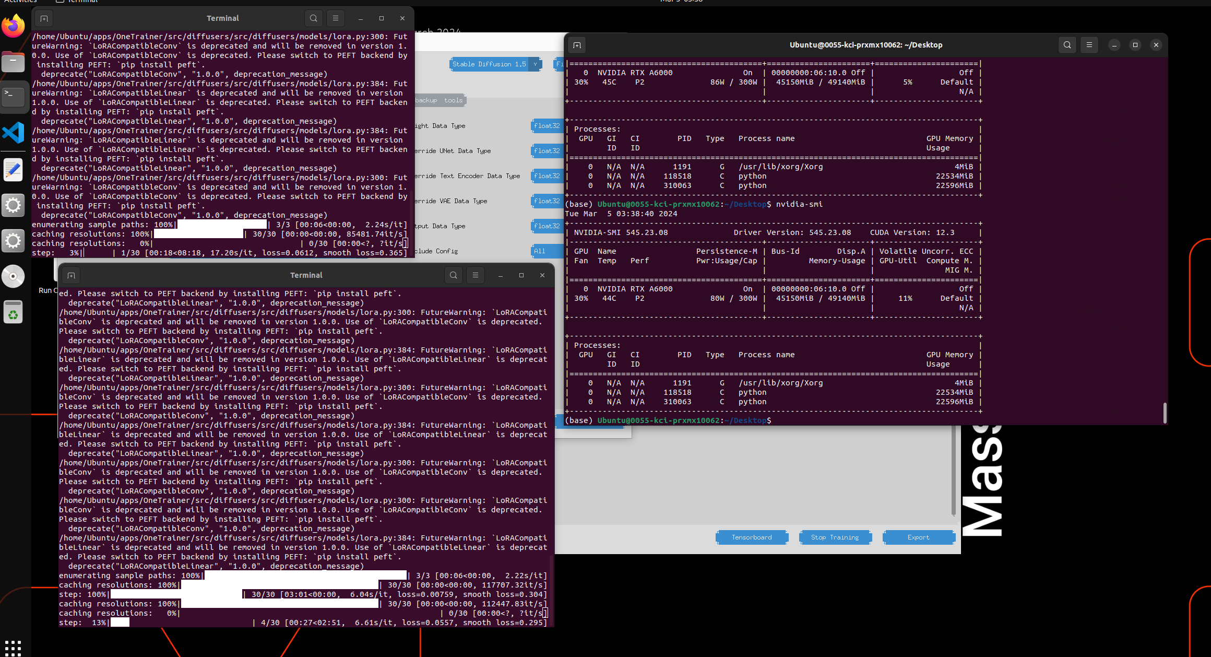The height and width of the screenshot is (657, 1211).
Task: Click the bottom 'Terminal' window title
Action: (306, 275)
